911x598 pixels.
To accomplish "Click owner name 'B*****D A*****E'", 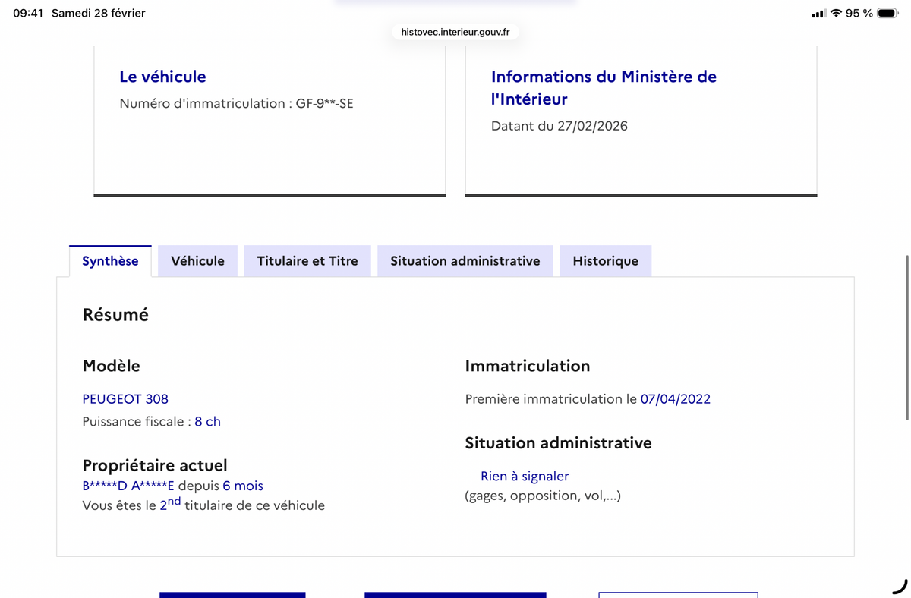I will tap(128, 486).
